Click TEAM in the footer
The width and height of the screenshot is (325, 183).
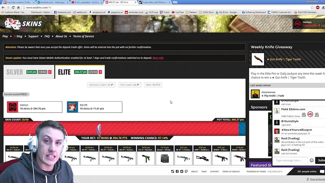pos(204,172)
